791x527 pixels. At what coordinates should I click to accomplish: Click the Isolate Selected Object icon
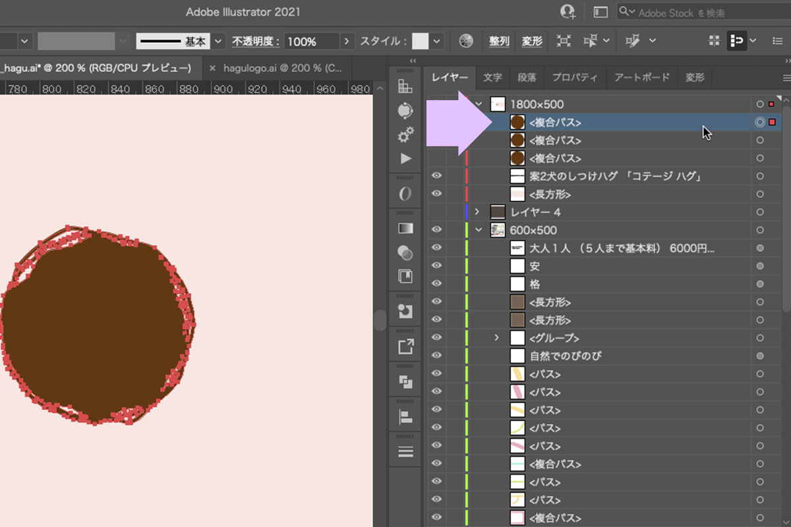coord(564,41)
